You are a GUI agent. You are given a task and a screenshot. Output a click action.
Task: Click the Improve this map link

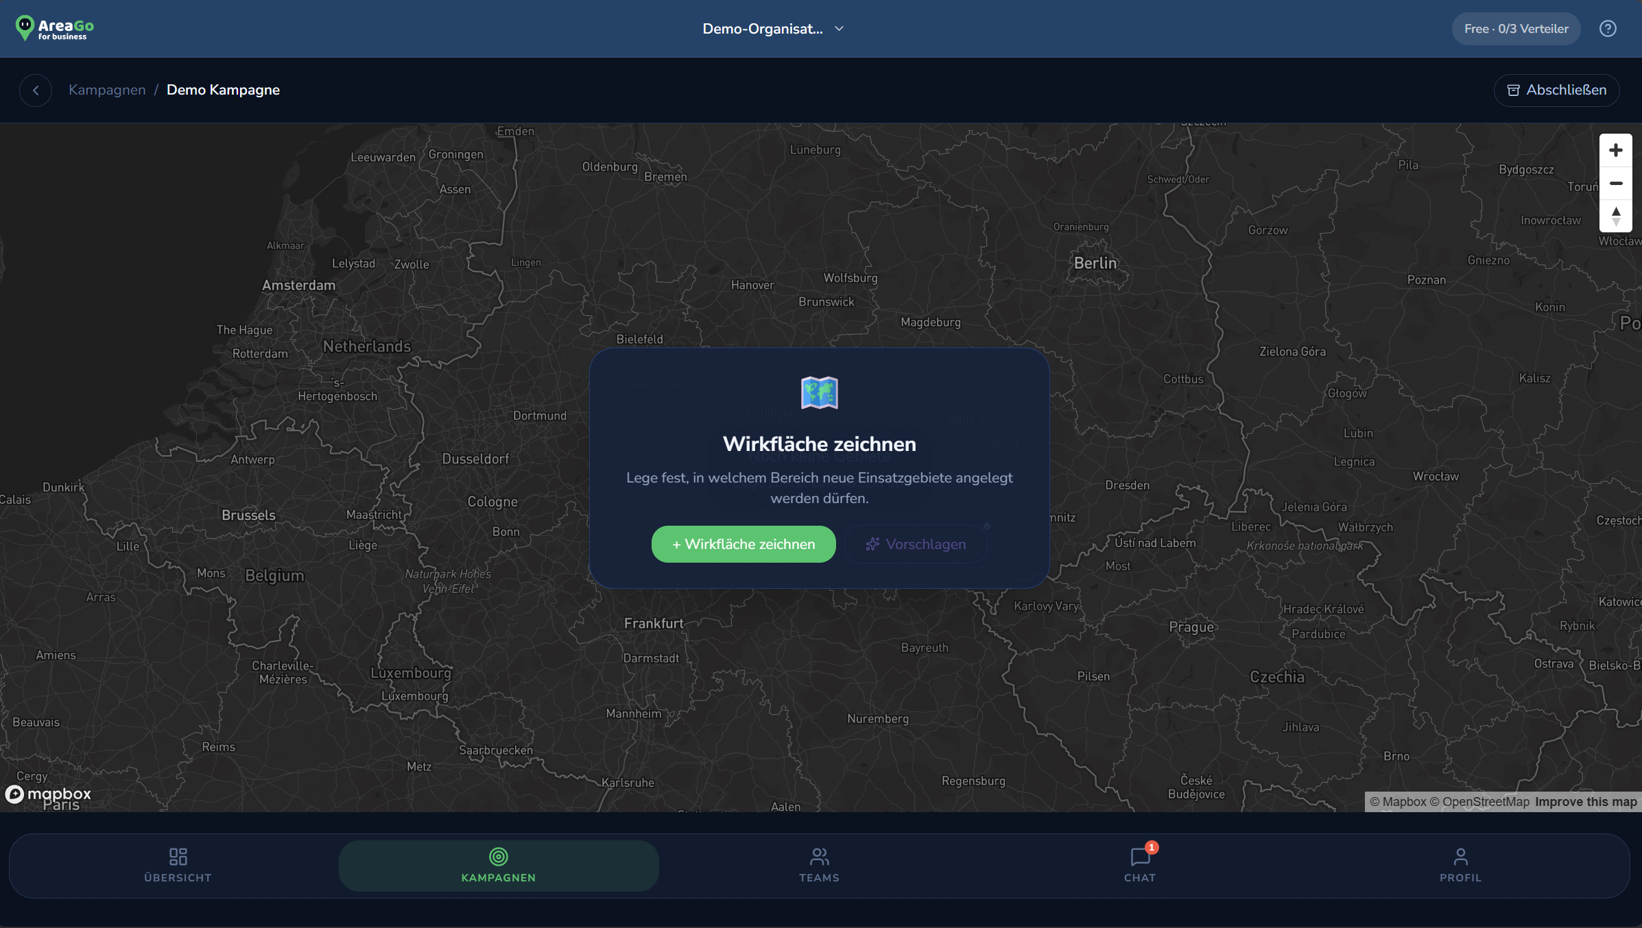point(1586,802)
